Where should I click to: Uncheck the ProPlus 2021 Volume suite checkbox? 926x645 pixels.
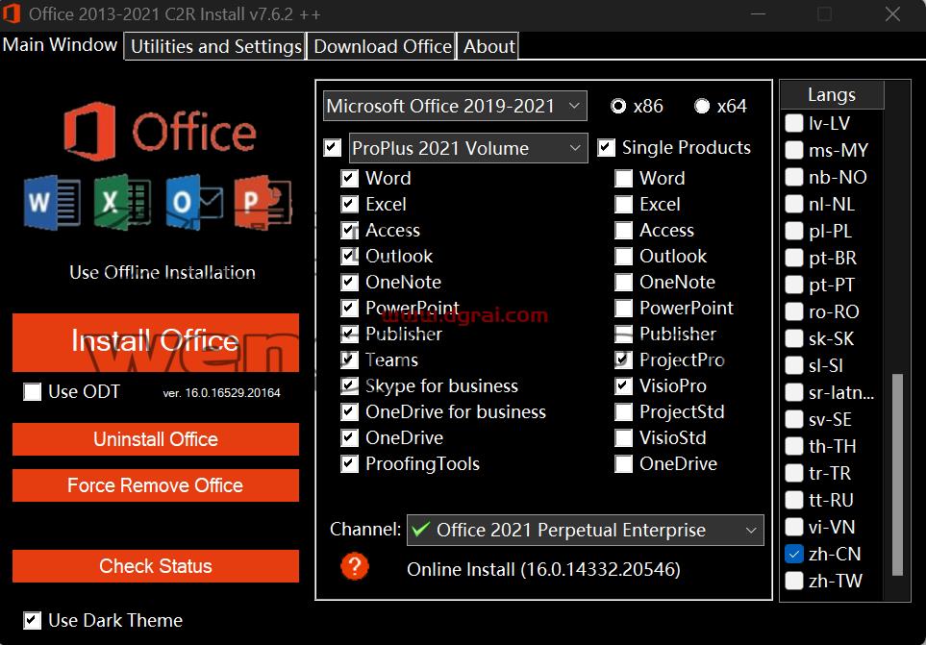tap(333, 147)
